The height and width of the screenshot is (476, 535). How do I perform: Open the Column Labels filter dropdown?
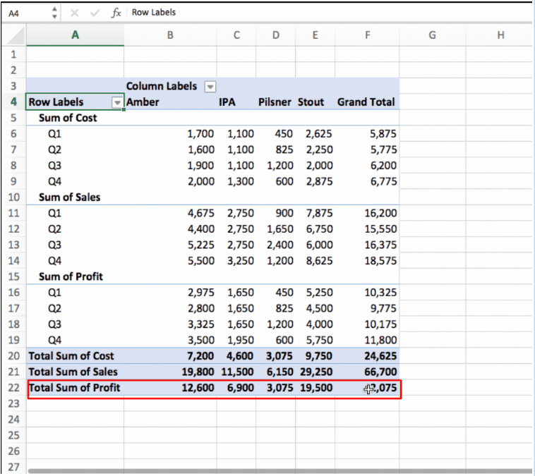210,86
